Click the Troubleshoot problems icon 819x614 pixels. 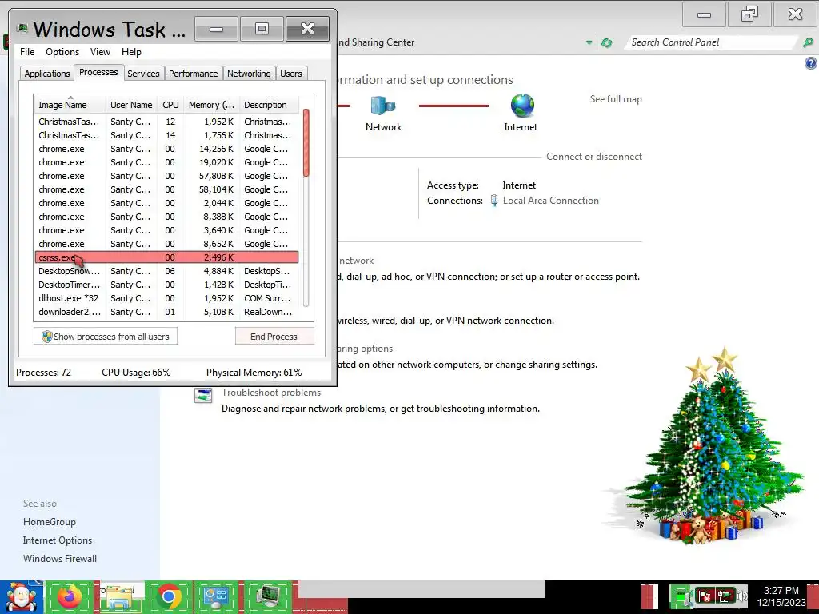click(203, 395)
